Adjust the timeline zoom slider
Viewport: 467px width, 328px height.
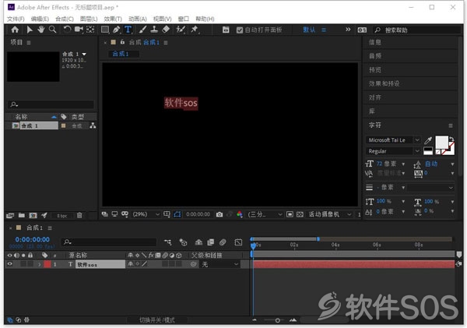(278, 320)
